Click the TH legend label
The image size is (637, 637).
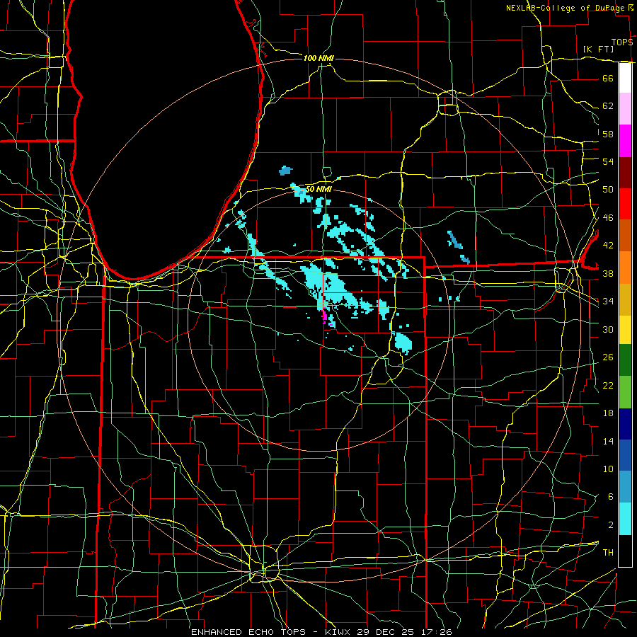click(608, 553)
